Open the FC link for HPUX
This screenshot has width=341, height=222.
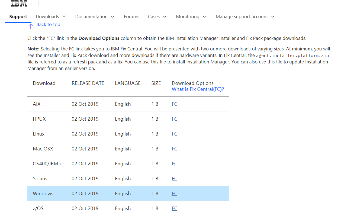tap(175, 119)
